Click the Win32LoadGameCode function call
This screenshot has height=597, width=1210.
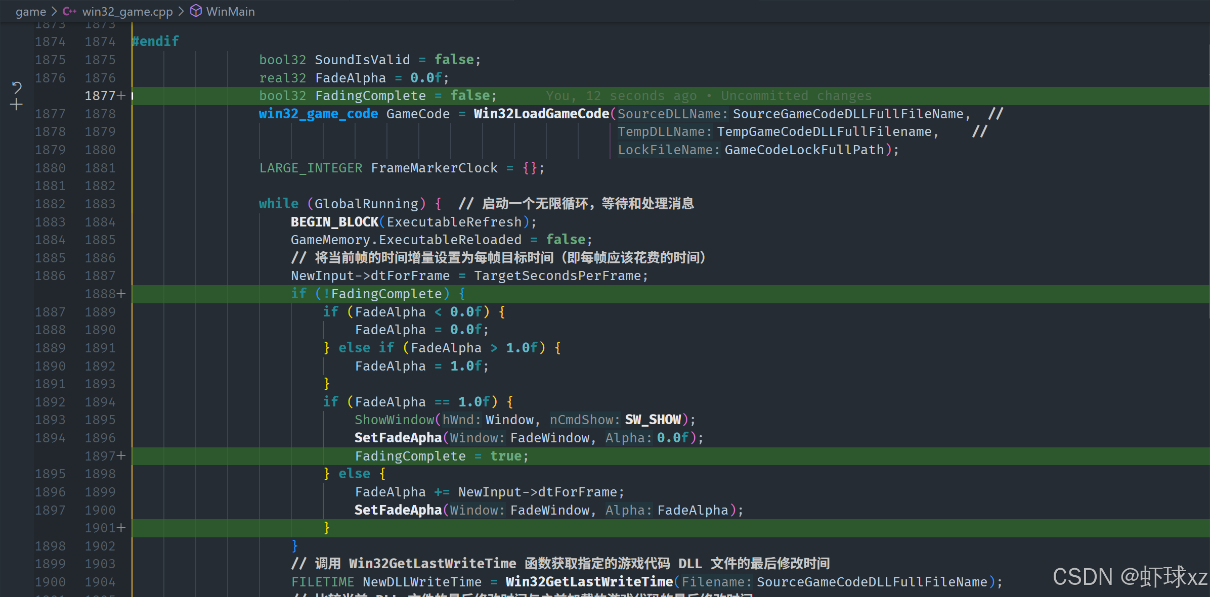(x=541, y=114)
